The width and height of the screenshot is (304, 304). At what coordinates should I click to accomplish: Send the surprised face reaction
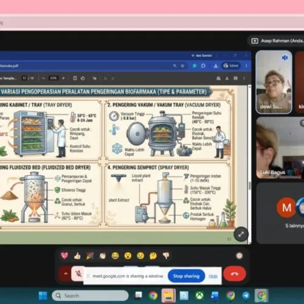point(128,256)
